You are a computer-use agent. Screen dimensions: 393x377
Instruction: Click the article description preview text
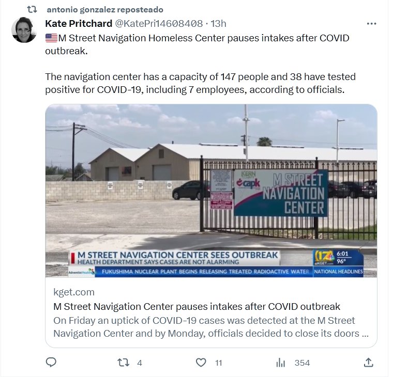coord(211,327)
